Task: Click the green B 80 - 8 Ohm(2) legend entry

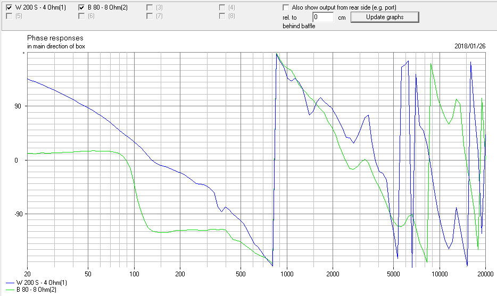Action: coord(31,289)
